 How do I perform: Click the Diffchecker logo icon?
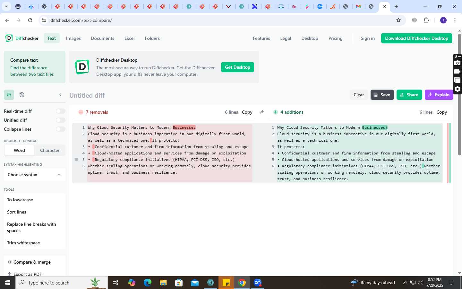pyautogui.click(x=9, y=38)
